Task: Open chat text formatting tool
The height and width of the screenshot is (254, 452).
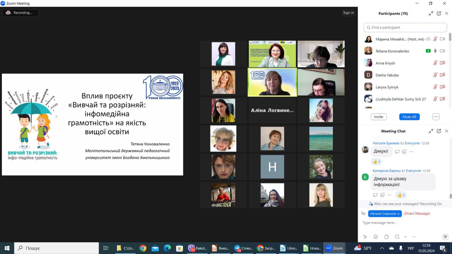Action: pyautogui.click(x=365, y=237)
